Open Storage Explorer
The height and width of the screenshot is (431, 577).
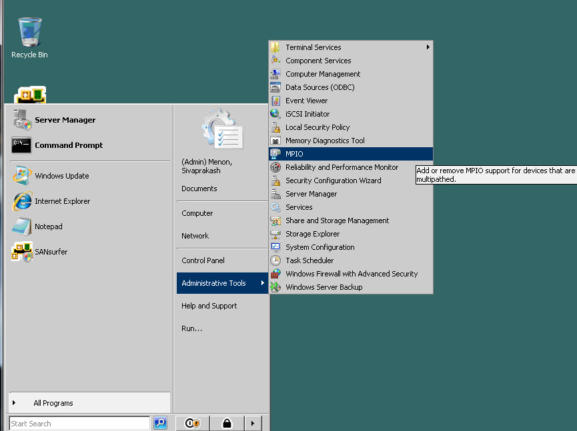311,234
